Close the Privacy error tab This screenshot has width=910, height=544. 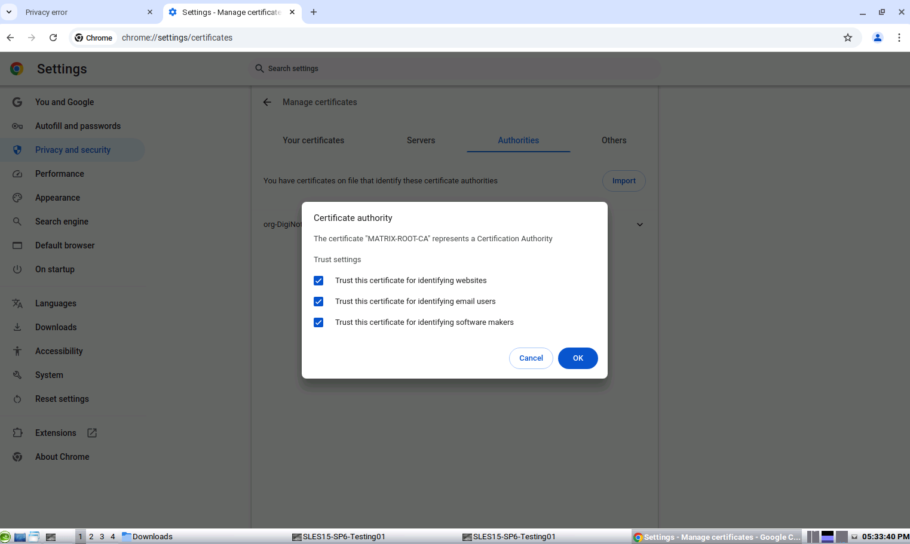[x=150, y=12]
